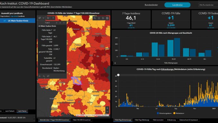Screen dimensions: 218x123
Task: Toggle the Meldedatum legend swatch
Action: (x=174, y=113)
